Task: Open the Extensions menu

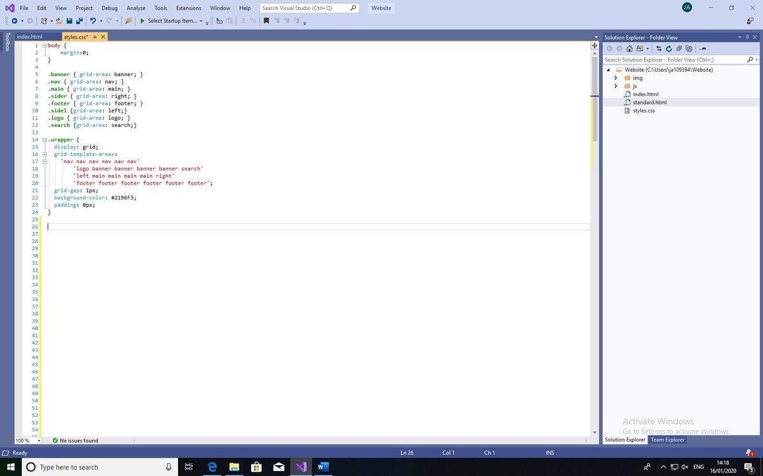Action: tap(189, 8)
